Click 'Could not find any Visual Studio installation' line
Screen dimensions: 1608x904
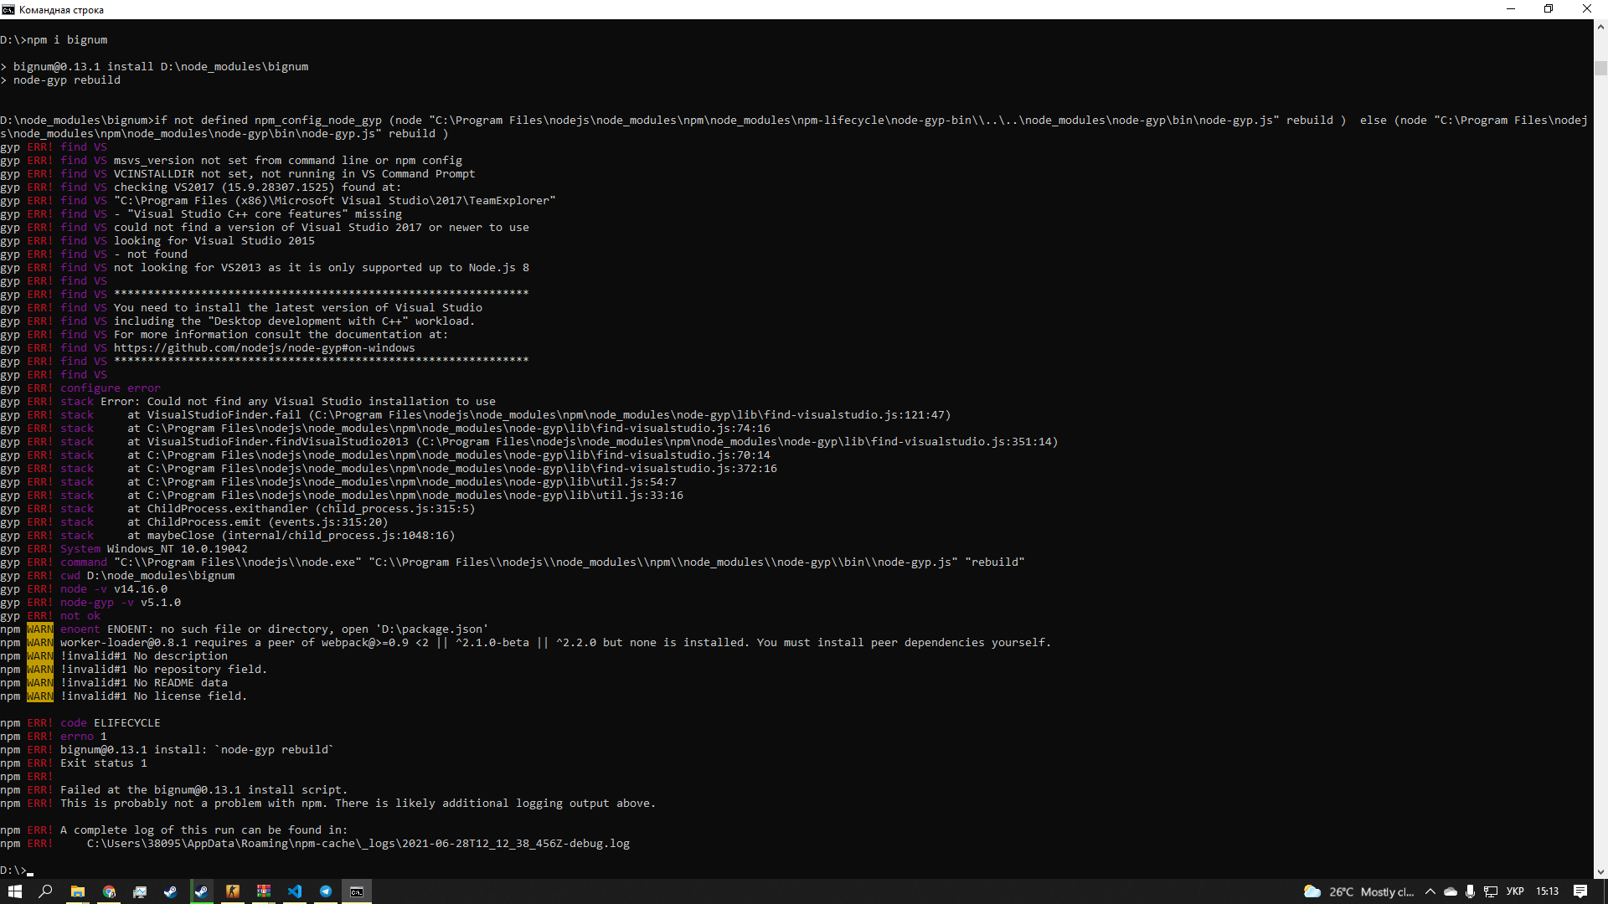[248, 402]
